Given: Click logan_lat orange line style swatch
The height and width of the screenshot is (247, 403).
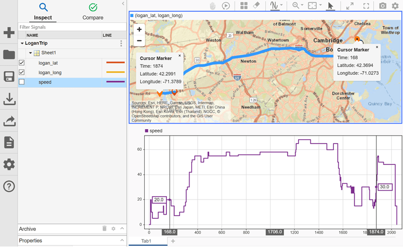Looking at the screenshot, I should click(116, 63).
